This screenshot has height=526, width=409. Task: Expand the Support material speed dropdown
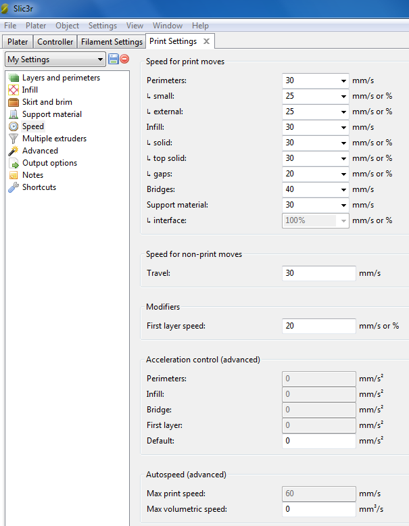(x=343, y=205)
